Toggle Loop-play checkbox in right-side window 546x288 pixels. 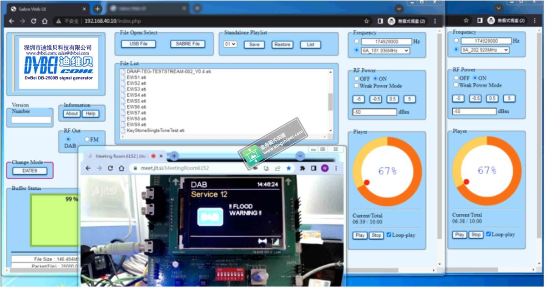(x=488, y=234)
